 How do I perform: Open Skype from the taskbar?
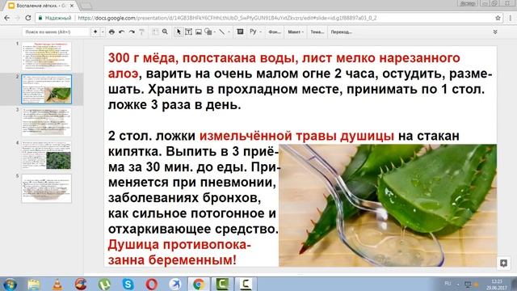pos(128,284)
